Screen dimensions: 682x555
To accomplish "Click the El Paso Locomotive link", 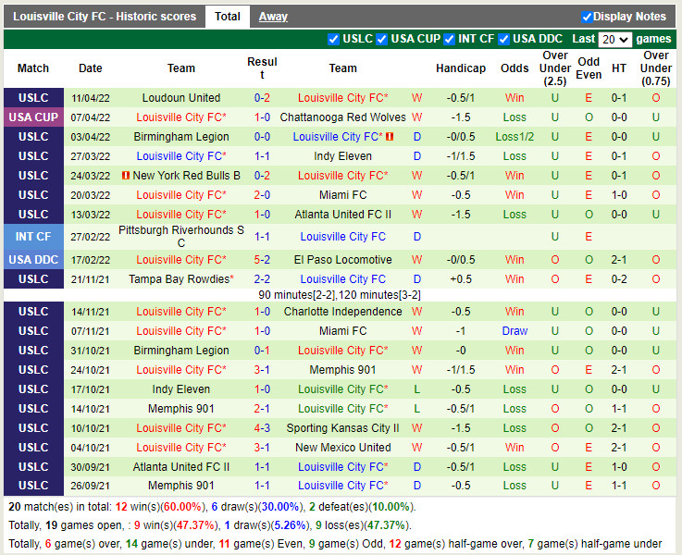I will pyautogui.click(x=342, y=260).
